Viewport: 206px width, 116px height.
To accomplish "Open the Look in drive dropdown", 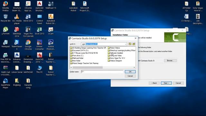I will (x=126, y=44).
